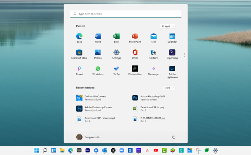Image resolution: width=251 pixels, height=155 pixels.
Task: Launch Adobe Lightroom from pinned apps
Action: (172, 72)
